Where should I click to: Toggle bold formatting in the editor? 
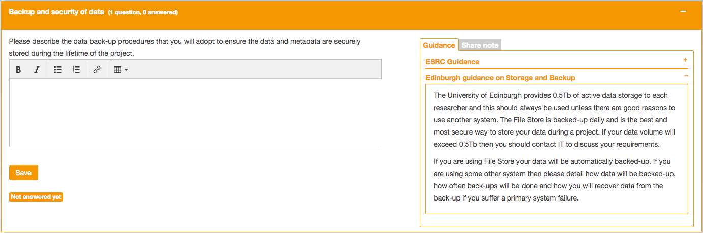(18, 70)
